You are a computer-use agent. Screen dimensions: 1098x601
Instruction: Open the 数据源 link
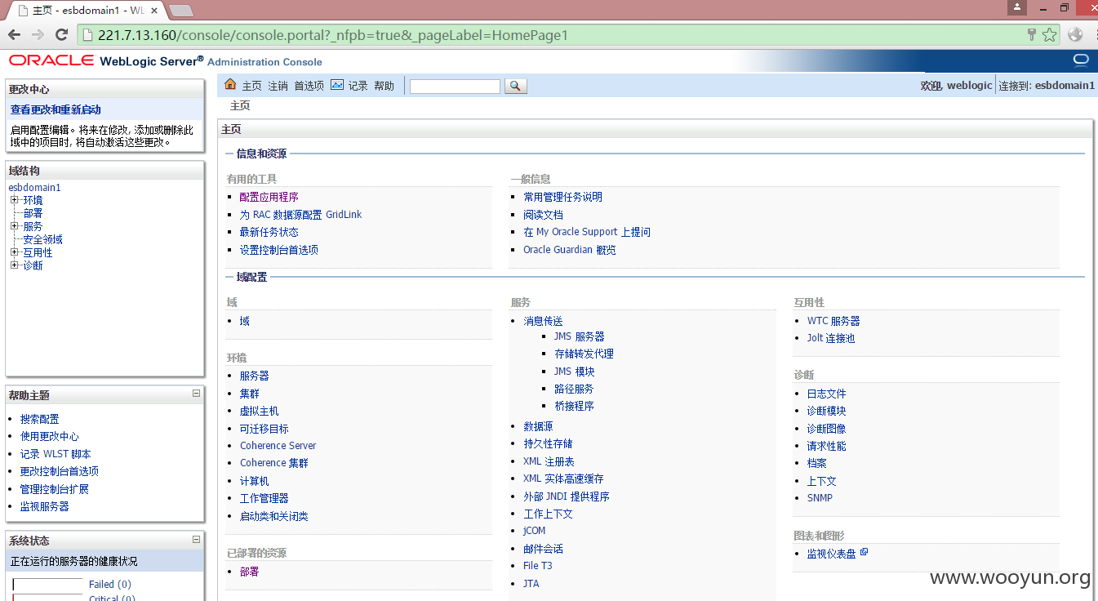pyautogui.click(x=538, y=426)
